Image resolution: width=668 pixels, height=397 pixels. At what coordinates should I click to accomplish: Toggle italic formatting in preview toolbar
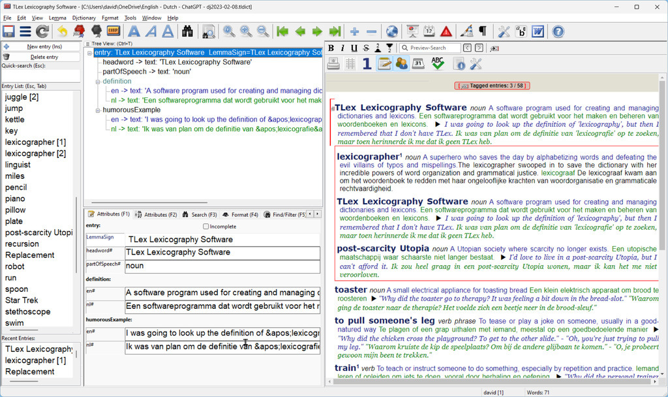343,48
